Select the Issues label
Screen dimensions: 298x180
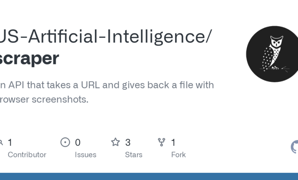[x=85, y=155]
